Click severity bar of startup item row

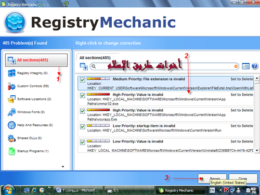tap(98, 125)
